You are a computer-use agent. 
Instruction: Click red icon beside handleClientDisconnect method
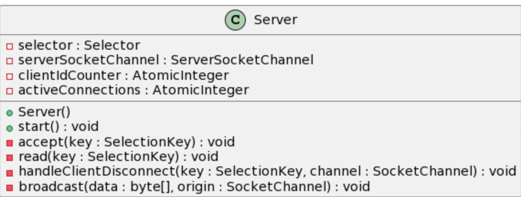[10, 172]
